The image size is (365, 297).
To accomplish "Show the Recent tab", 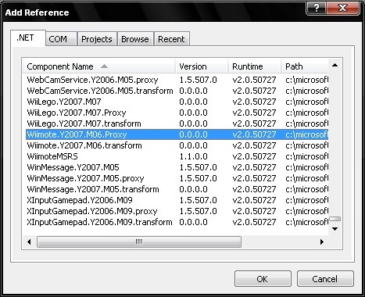I will point(171,39).
